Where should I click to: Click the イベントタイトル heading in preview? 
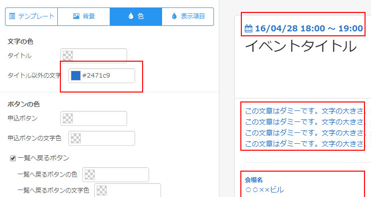(301, 46)
